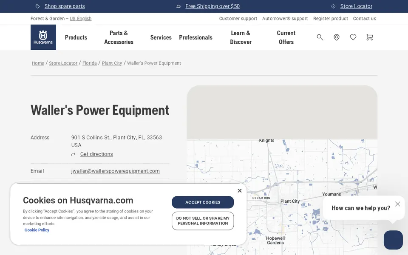The width and height of the screenshot is (408, 255).
Task: Click Florida breadcrumb
Action: point(90,63)
